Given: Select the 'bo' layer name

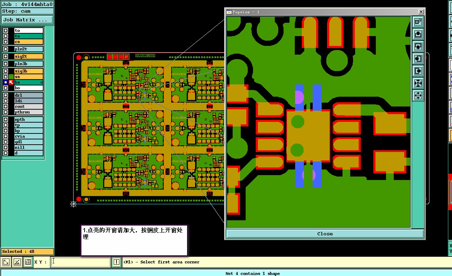Looking at the screenshot, I should coord(28,88).
